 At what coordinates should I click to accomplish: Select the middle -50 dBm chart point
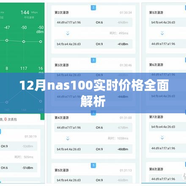point(24,41)
